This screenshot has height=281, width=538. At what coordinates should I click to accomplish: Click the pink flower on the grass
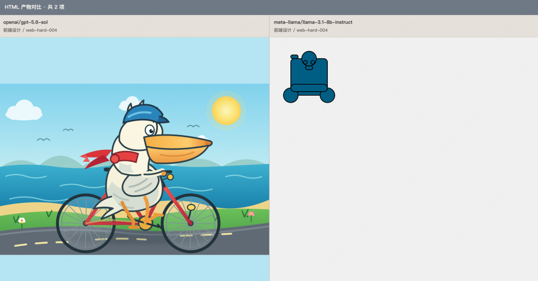(251, 214)
